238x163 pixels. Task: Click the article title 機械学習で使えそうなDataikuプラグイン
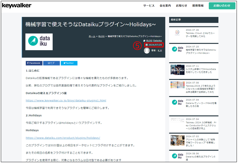(x=90, y=24)
